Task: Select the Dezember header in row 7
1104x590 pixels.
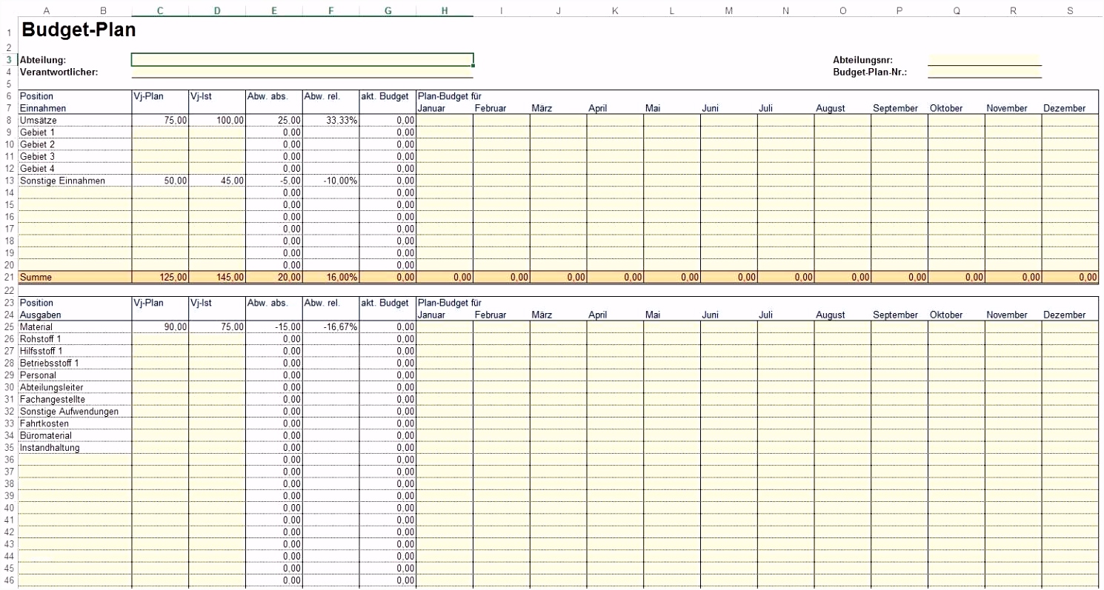Action: tap(1070, 108)
